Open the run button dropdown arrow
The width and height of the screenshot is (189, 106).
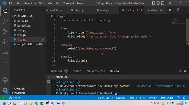[x=174, y=10]
